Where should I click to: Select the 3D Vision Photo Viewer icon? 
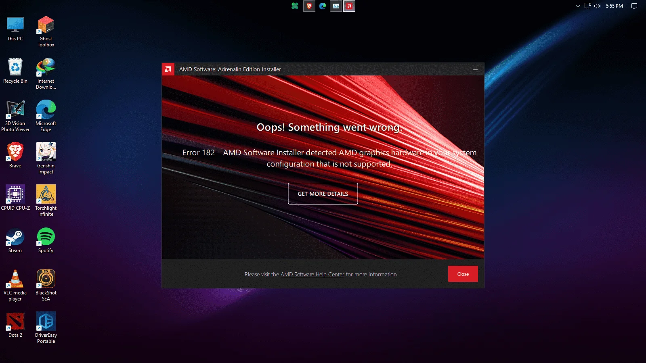pos(15,116)
